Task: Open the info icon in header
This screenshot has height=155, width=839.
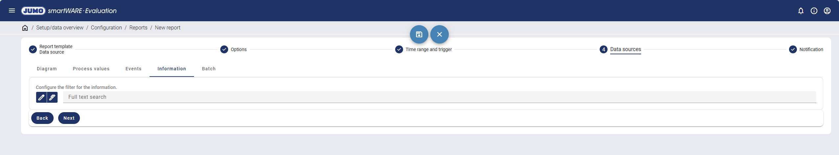Action: coord(814,11)
